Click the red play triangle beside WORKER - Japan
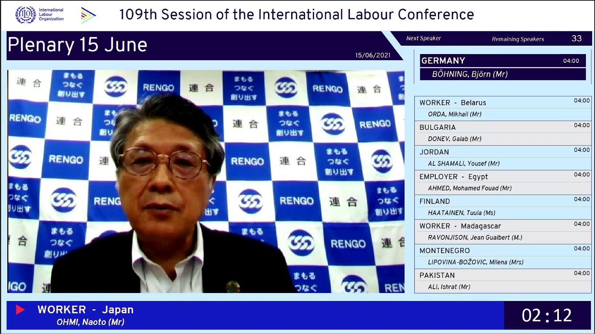Viewport: 595px width, 334px height. [x=20, y=309]
